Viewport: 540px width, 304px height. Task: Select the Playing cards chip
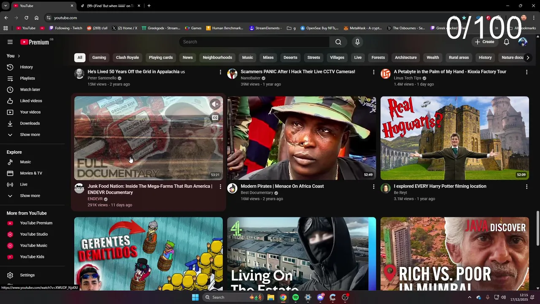[161, 57]
